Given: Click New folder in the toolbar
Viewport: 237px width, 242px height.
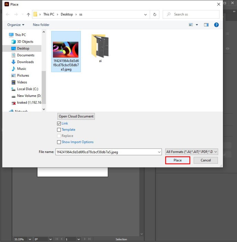Looking at the screenshot, I should [41, 25].
